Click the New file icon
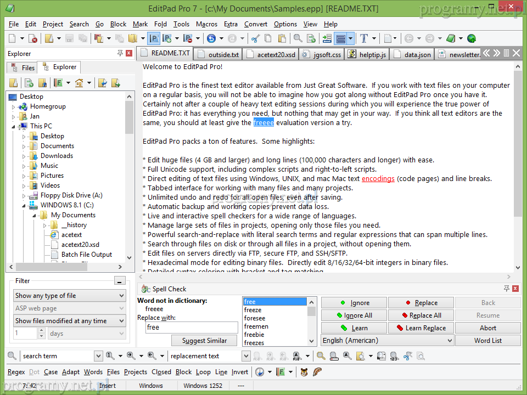527x395 pixels. 12,38
